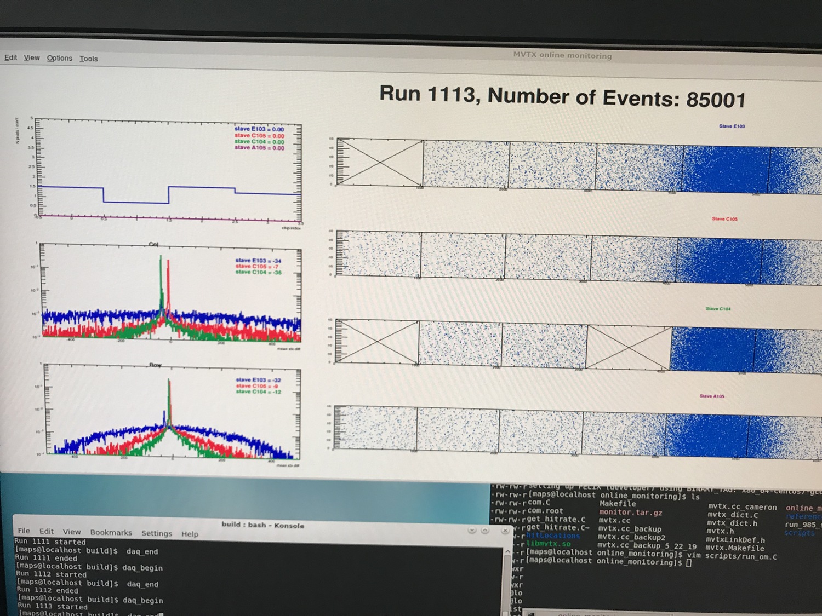This screenshot has height=616, width=822.
Task: Click the Stave A105 hit map panel
Action: point(578,431)
